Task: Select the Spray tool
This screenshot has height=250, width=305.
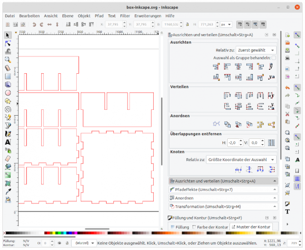Action: click(x=8, y=151)
